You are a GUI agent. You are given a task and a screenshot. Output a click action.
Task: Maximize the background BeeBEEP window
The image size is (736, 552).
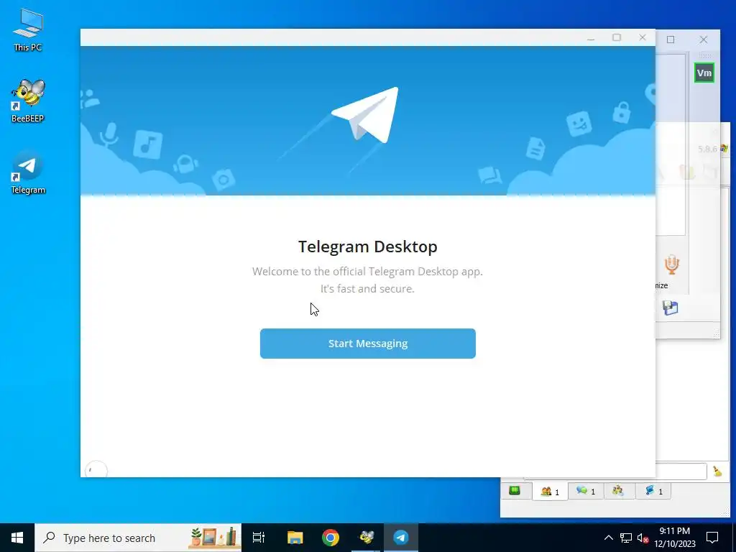point(671,40)
